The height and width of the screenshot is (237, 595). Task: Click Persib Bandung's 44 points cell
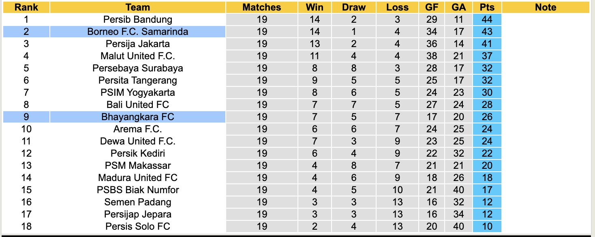point(487,19)
